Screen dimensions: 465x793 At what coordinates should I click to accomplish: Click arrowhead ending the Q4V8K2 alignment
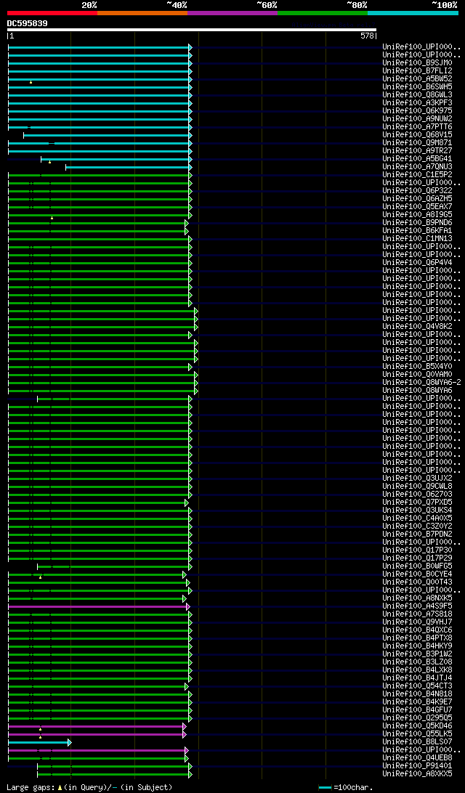(196, 327)
